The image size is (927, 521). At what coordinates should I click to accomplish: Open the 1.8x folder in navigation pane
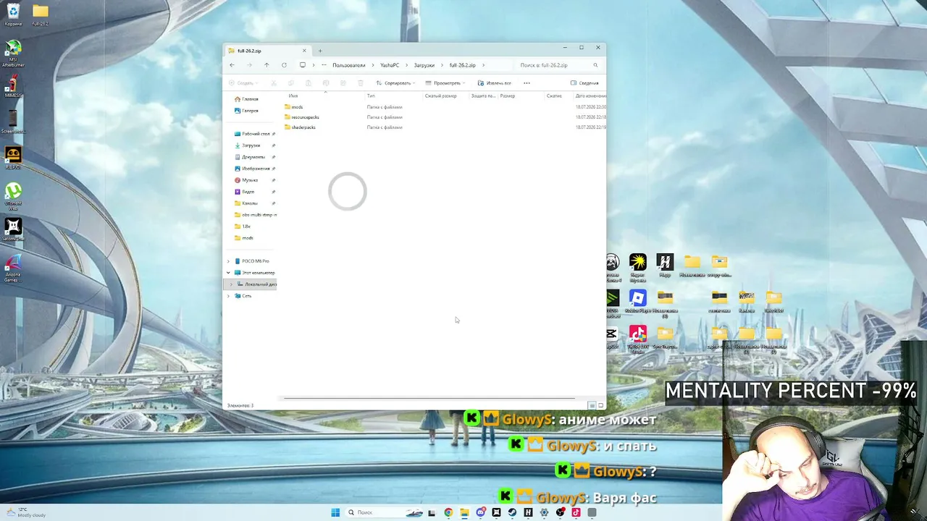click(x=243, y=226)
